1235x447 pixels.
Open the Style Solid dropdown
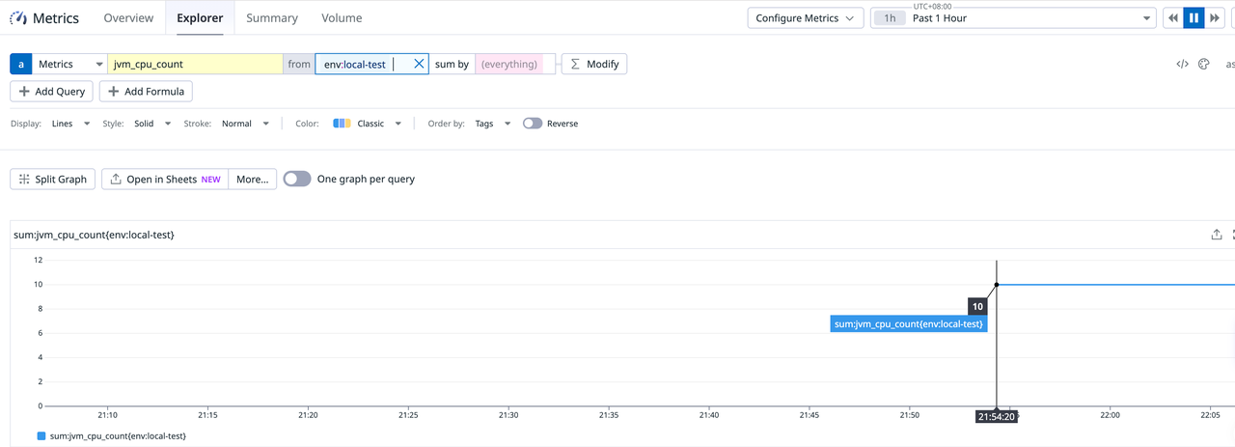(152, 124)
